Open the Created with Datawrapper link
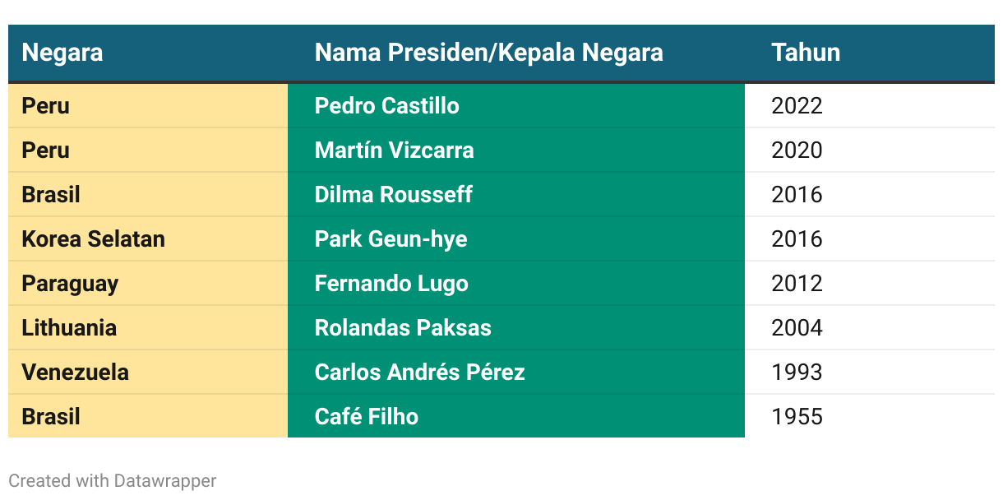 click(113, 481)
